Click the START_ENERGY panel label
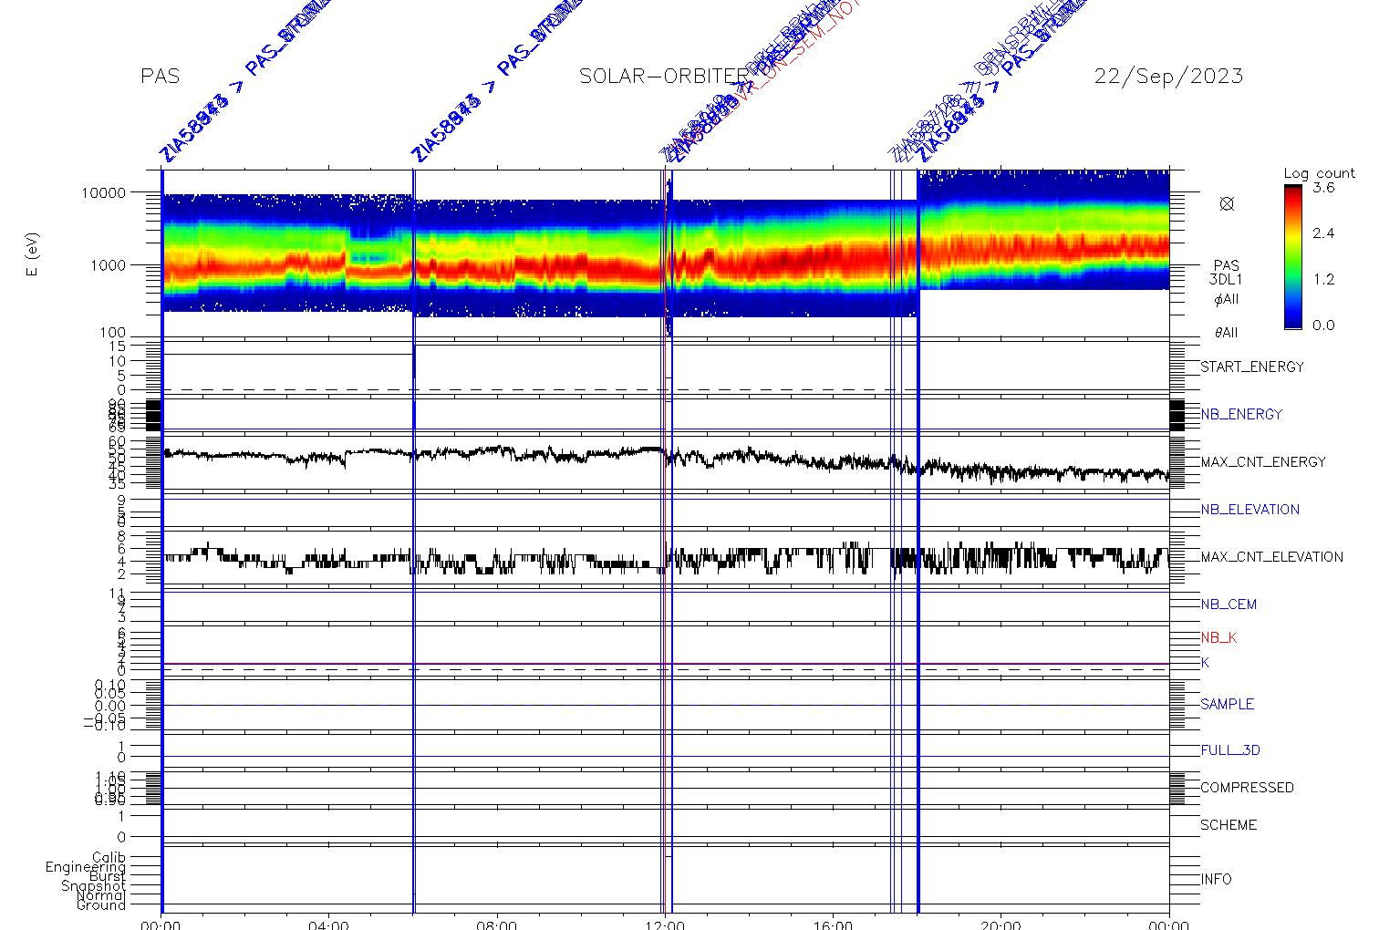 (x=1252, y=367)
